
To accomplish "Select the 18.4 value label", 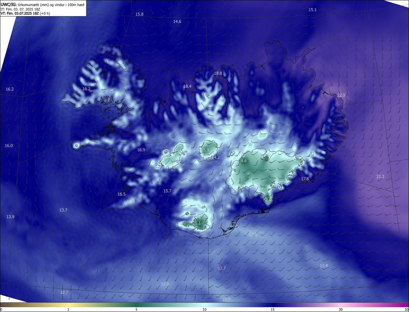I will [187, 86].
